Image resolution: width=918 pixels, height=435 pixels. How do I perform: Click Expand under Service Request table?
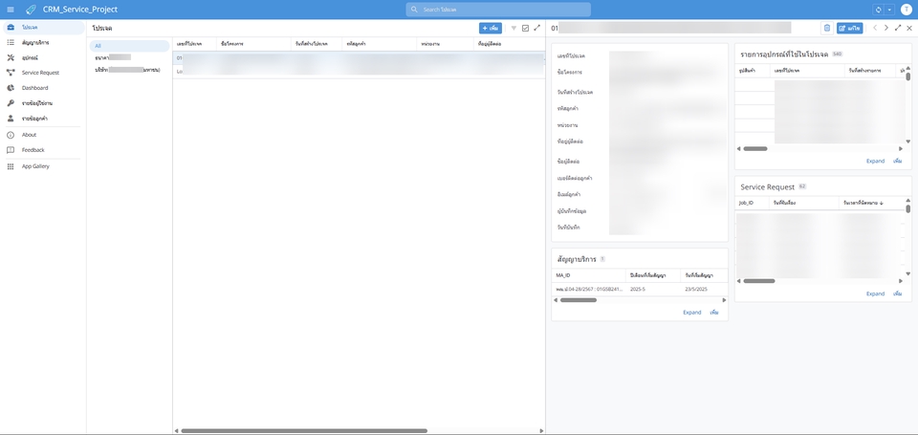coord(875,294)
